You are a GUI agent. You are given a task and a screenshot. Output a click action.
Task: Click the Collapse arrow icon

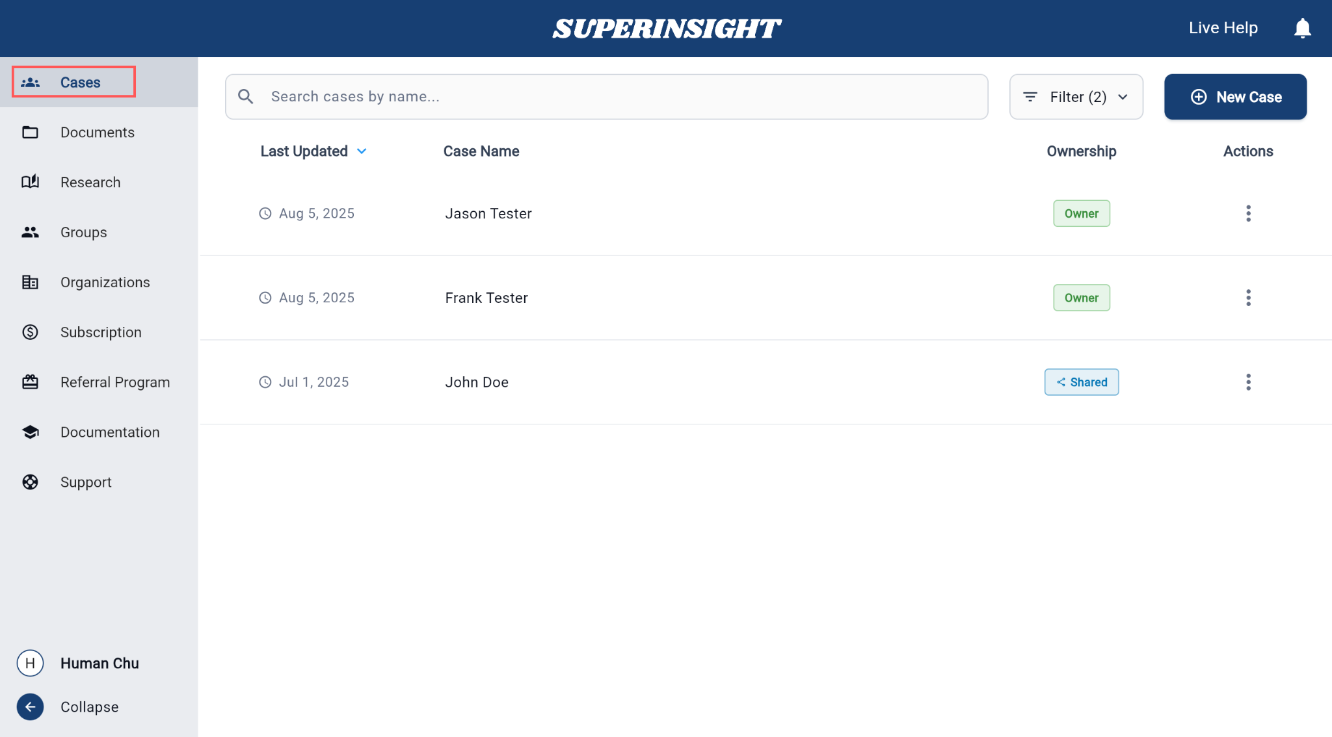pyautogui.click(x=30, y=707)
